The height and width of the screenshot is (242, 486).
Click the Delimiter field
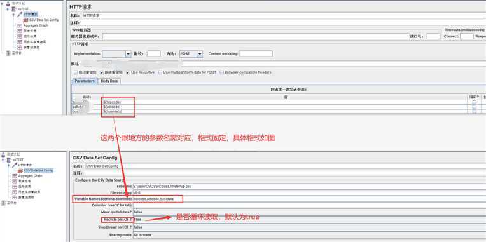pyautogui.click(x=309, y=205)
